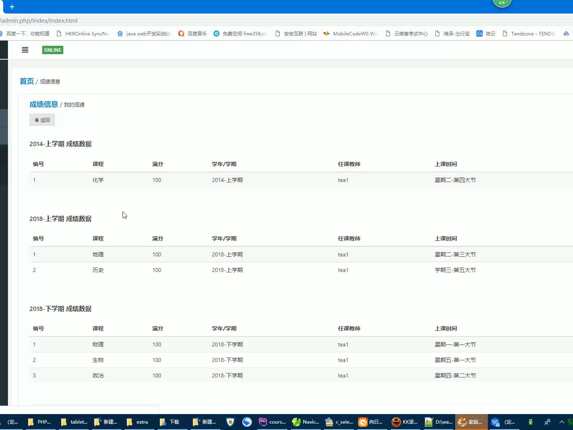Screen dimensions: 573x430
Task: Open the 百度一下，你就知道 bookmark
Action: 25,33
